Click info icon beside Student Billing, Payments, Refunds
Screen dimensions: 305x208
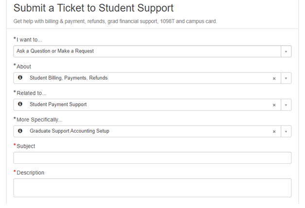(20, 78)
